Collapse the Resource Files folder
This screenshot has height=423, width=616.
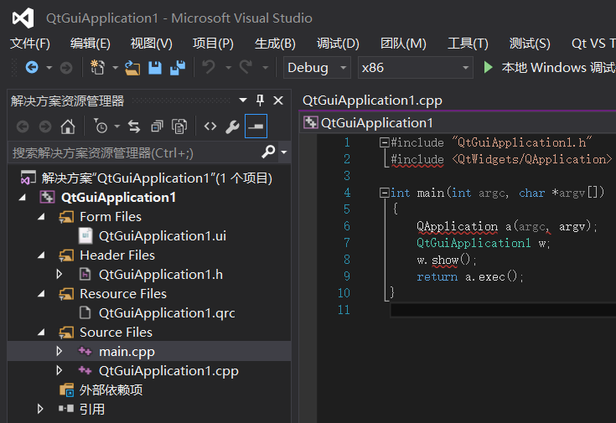click(x=41, y=294)
